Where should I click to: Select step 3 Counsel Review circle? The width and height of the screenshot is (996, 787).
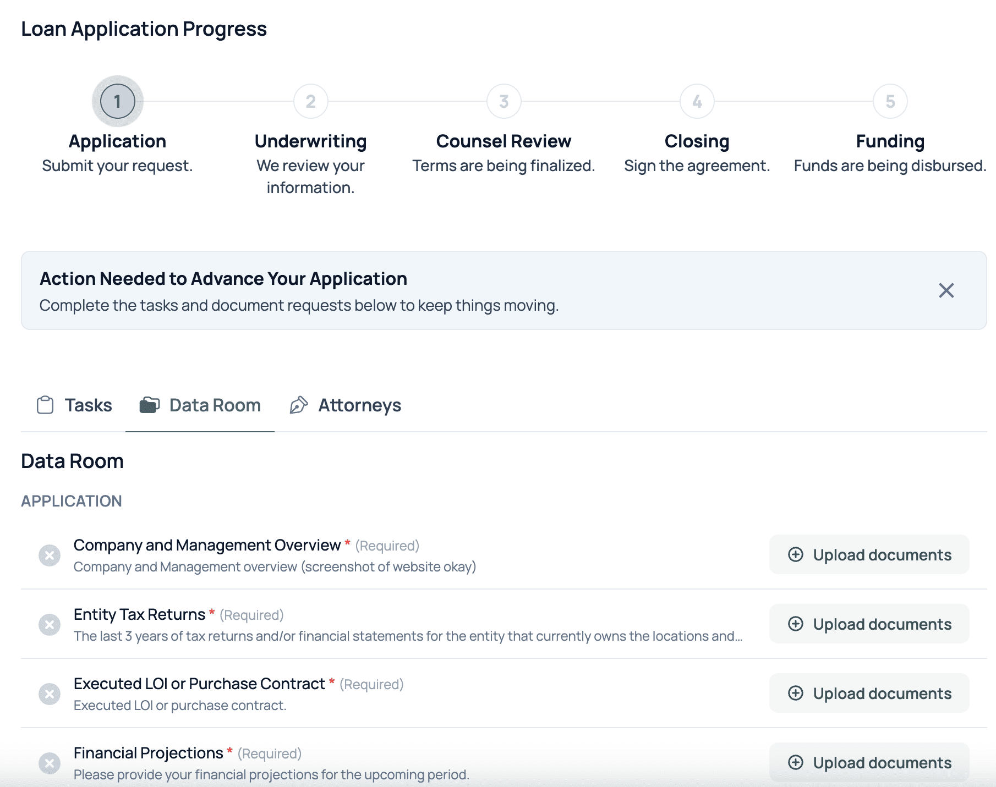pyautogui.click(x=504, y=101)
